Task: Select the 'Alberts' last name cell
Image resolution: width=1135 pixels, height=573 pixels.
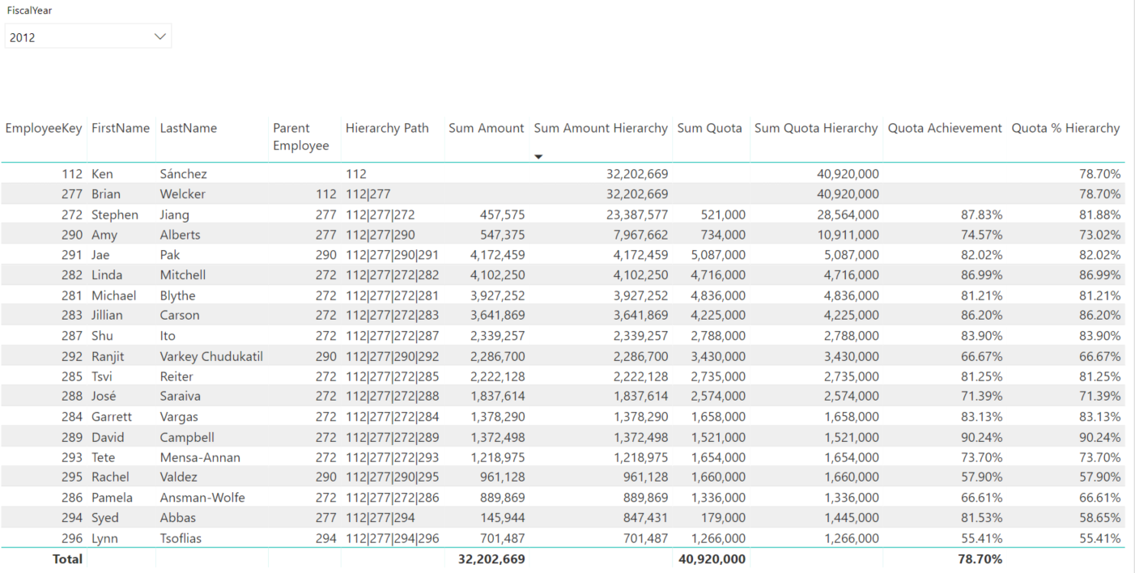Action: [181, 235]
